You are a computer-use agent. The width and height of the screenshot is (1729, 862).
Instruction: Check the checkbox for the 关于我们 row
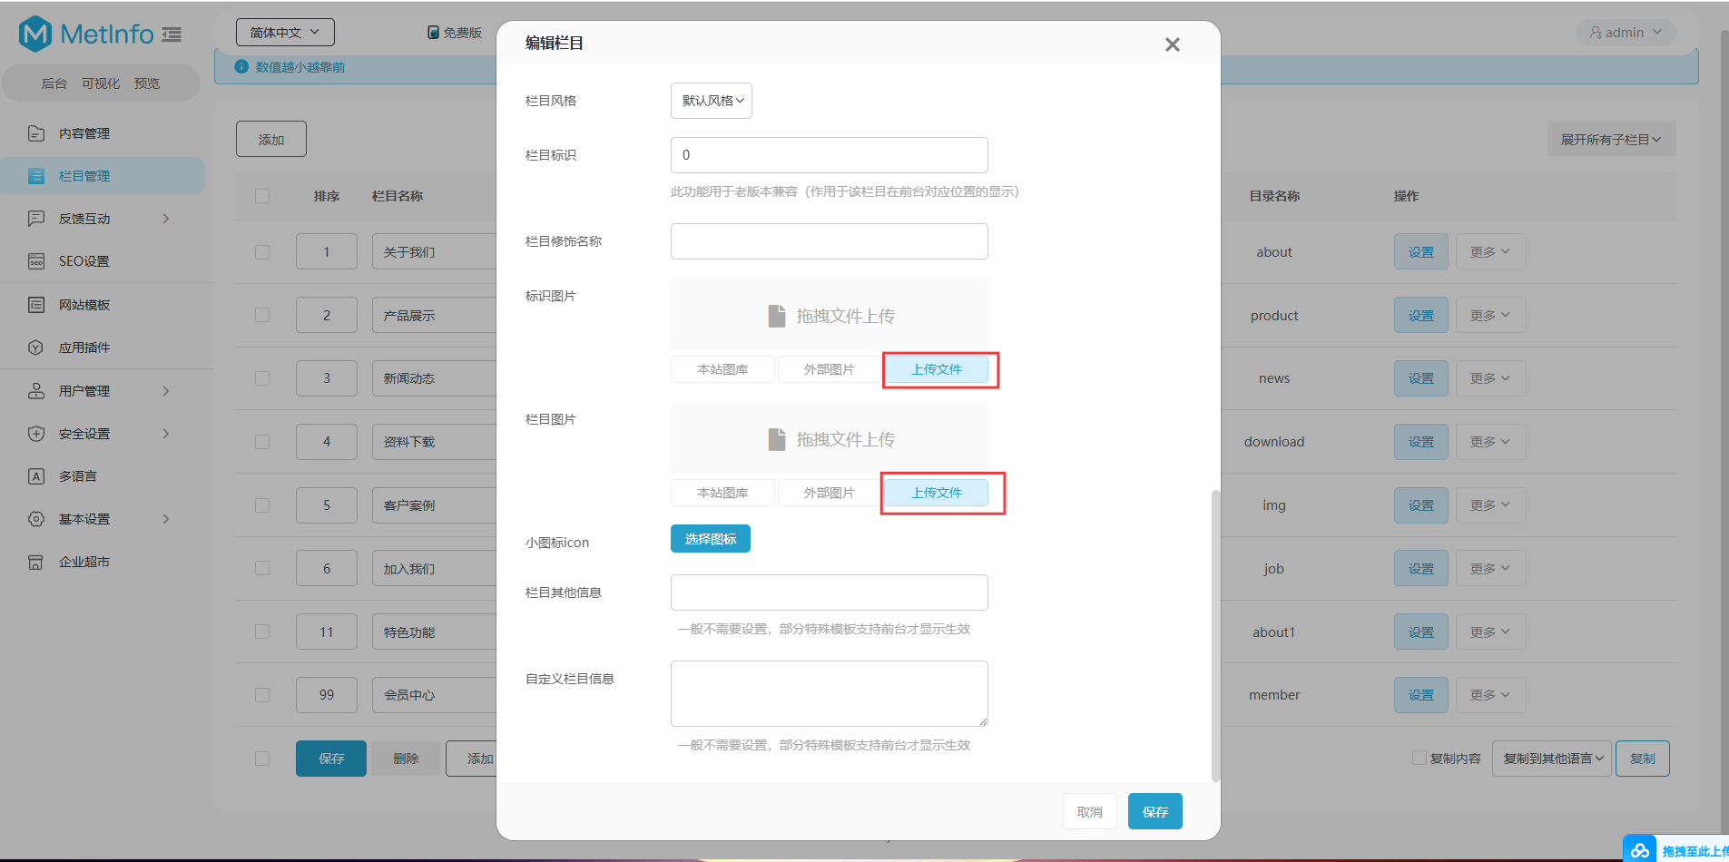tap(262, 252)
